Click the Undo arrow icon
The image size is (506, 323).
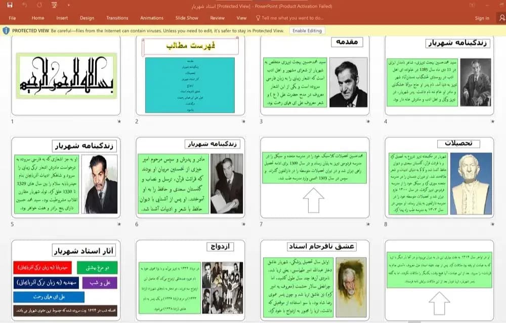pos(25,5)
